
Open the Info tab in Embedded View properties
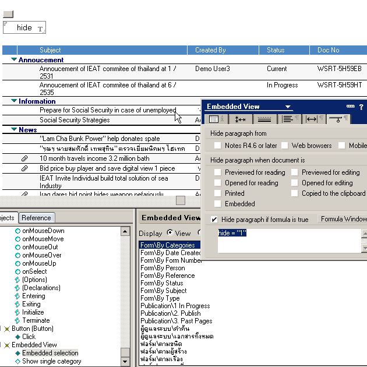pos(216,119)
